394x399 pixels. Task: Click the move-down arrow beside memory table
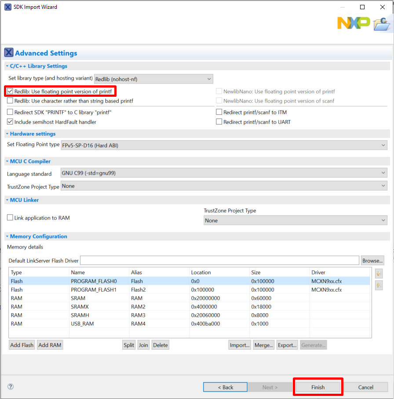click(379, 286)
